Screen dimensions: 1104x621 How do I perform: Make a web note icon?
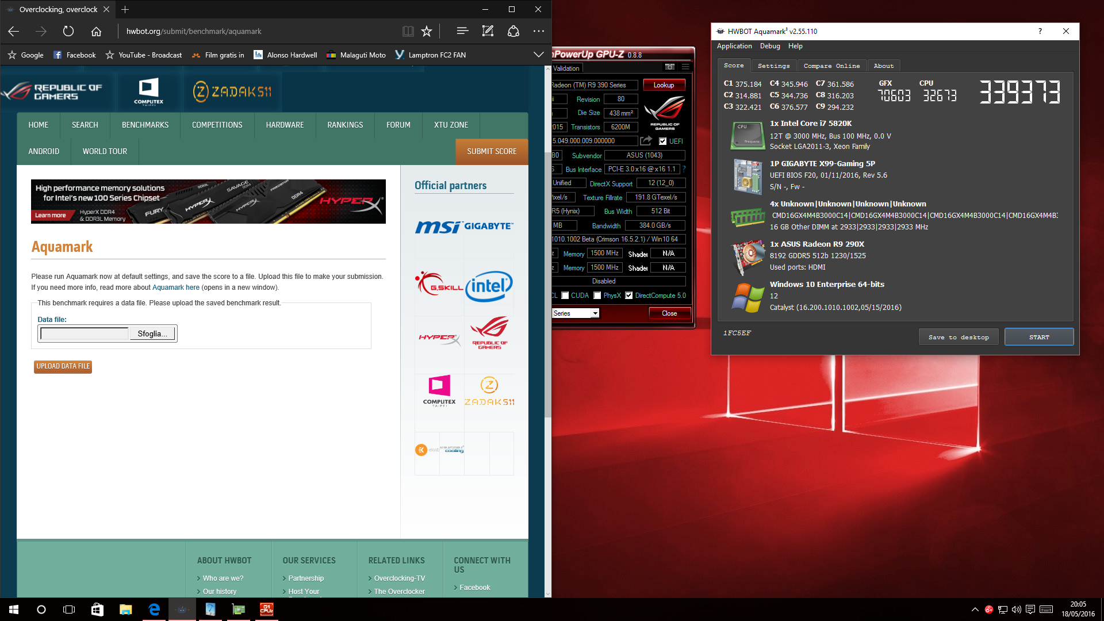488,31
